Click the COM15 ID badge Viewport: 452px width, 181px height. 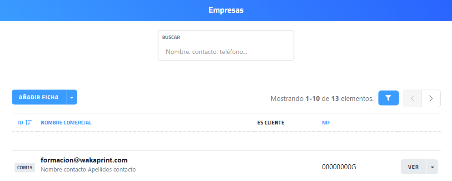point(25,167)
